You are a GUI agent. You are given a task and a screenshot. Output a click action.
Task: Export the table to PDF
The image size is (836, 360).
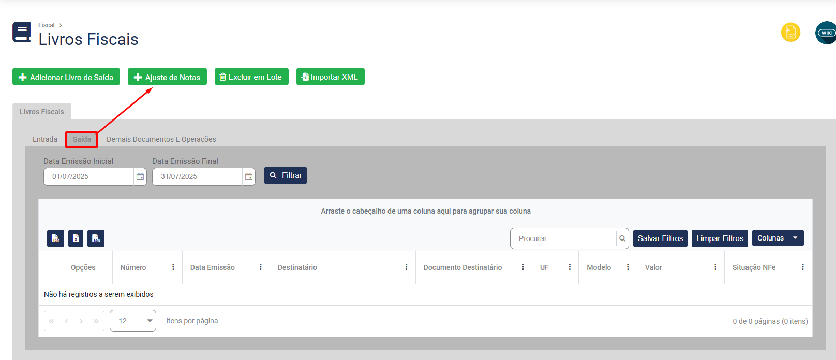55,238
